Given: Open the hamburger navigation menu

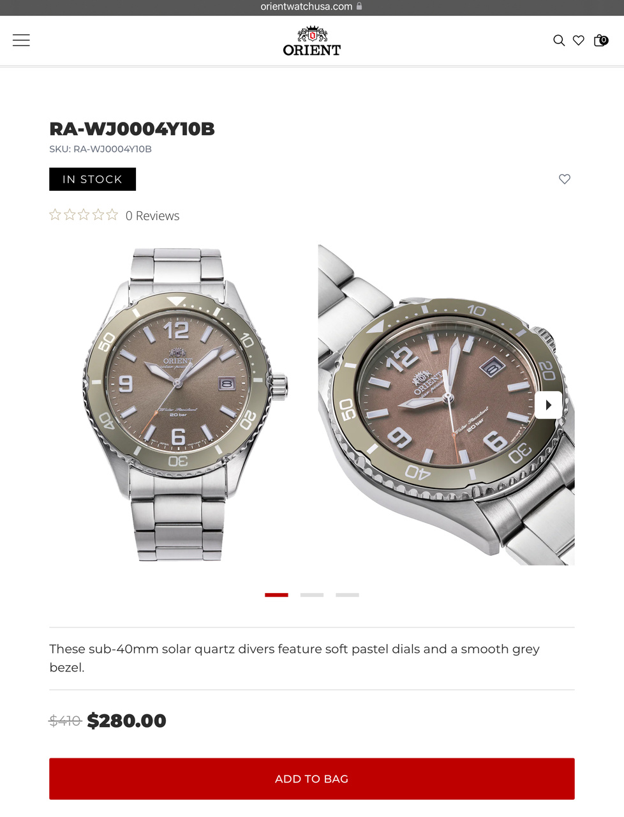Looking at the screenshot, I should pos(21,40).
